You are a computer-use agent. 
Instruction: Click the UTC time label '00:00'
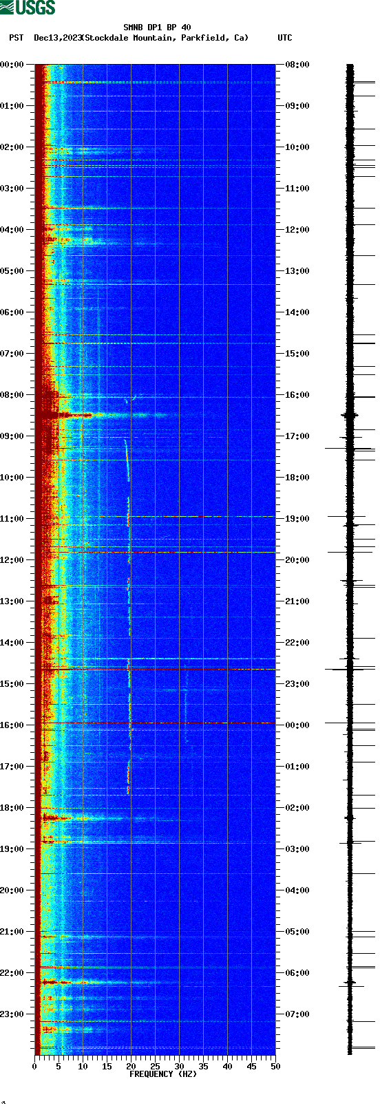point(297,725)
